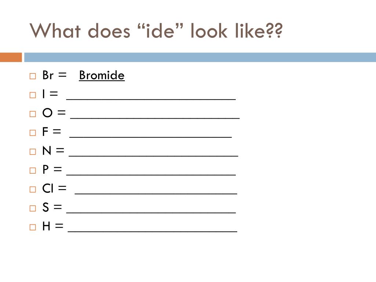
Task: Select the square bullet next to F
Action: [x=33, y=133]
